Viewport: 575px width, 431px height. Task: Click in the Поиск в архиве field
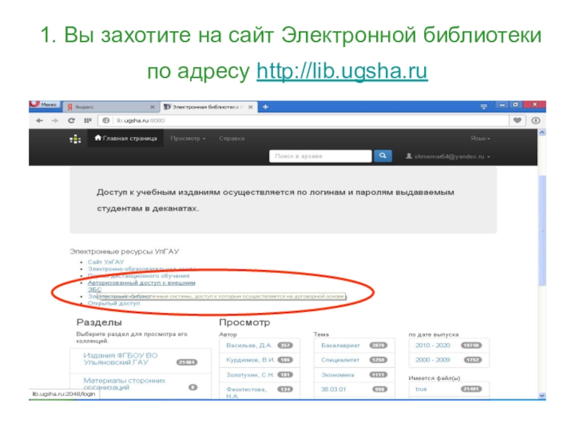tap(321, 156)
